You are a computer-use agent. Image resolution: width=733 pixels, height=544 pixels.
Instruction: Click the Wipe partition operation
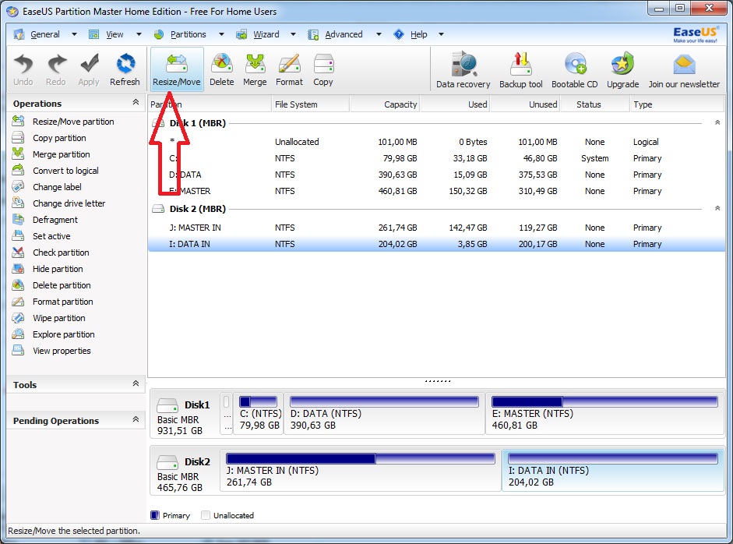[48, 318]
